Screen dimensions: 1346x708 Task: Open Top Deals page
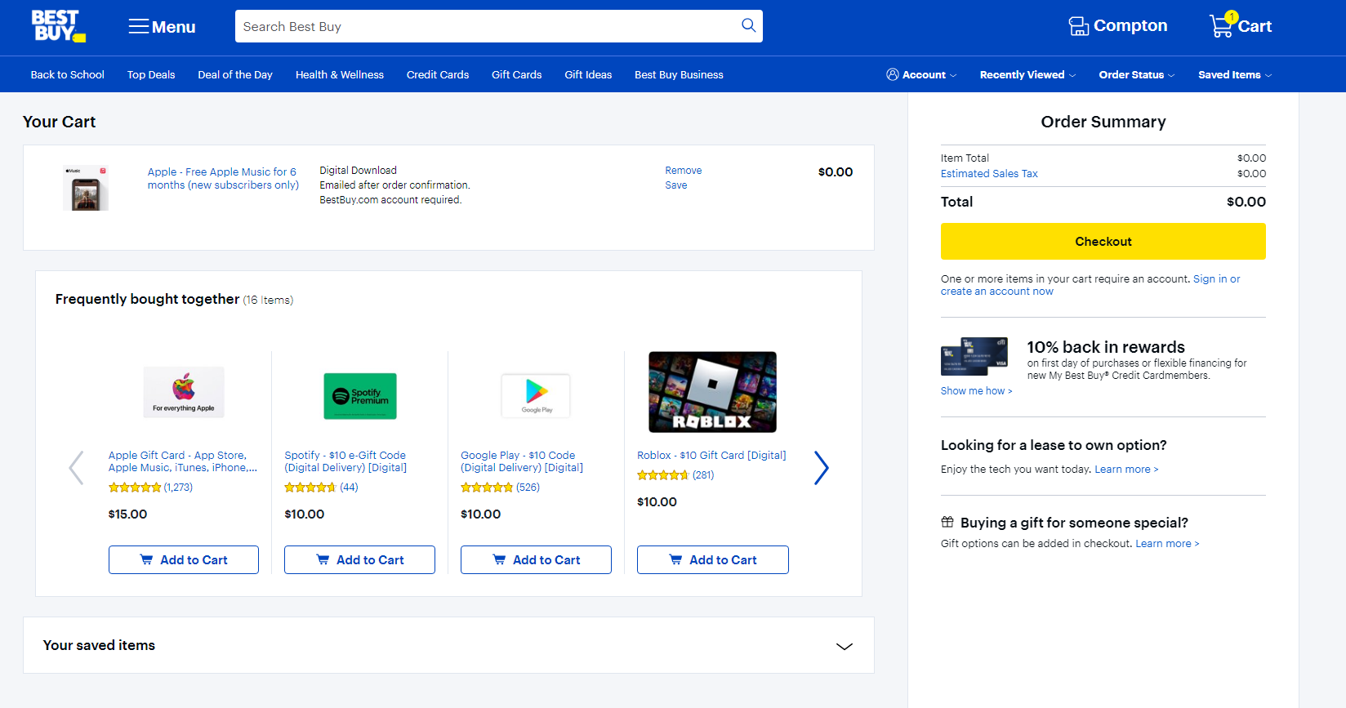151,74
